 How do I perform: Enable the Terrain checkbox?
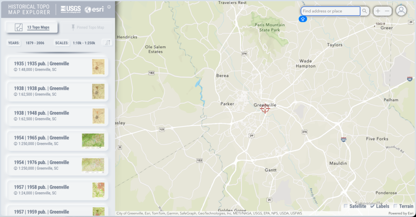[x=396, y=206]
